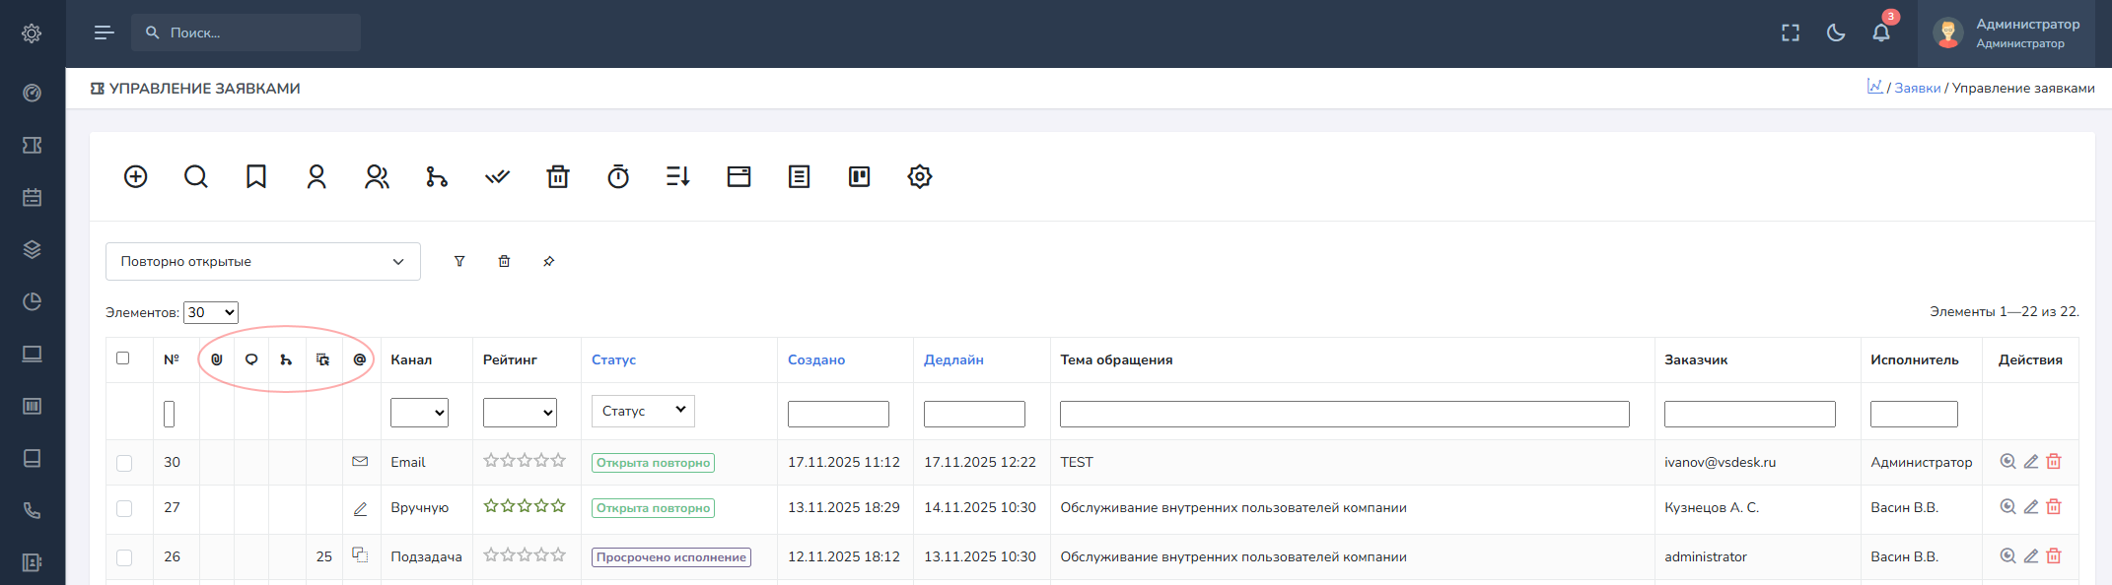Click the notifications bell icon
Viewport: 2112px width, 585px height.
(x=1881, y=32)
